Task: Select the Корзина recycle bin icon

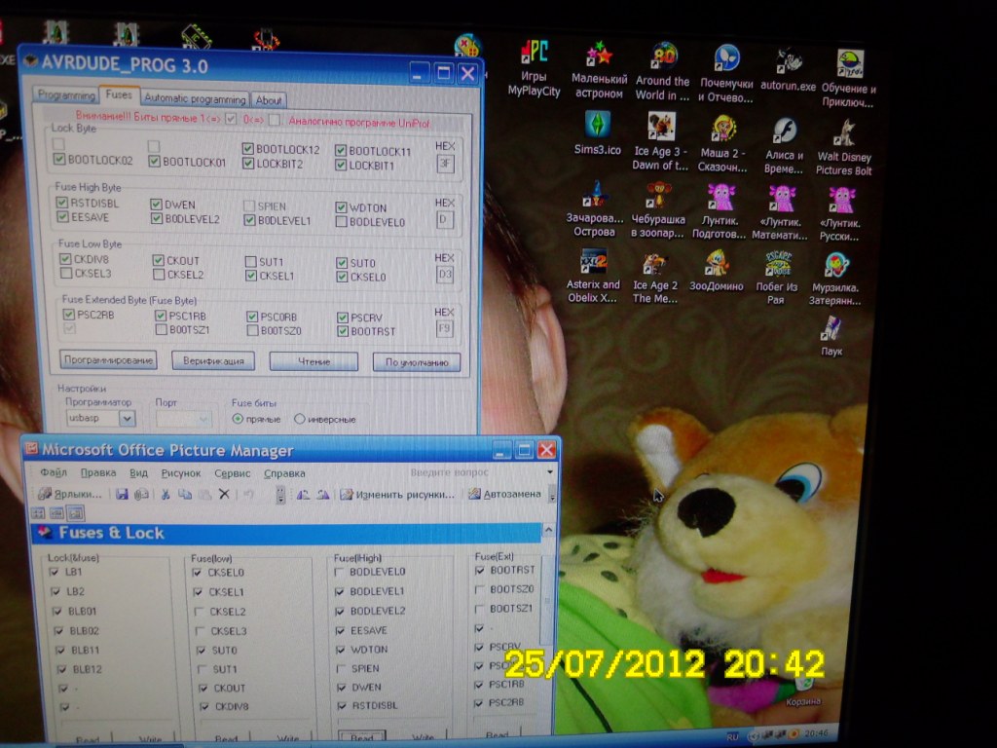Action: 803,692
